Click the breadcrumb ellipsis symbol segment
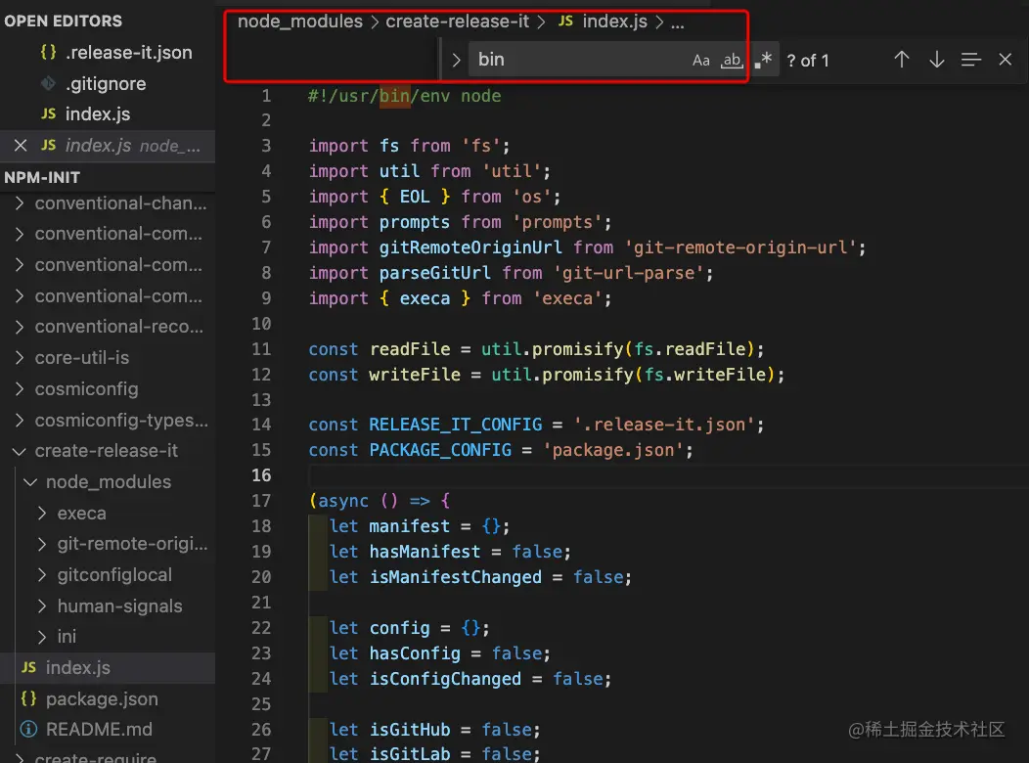 tap(678, 22)
